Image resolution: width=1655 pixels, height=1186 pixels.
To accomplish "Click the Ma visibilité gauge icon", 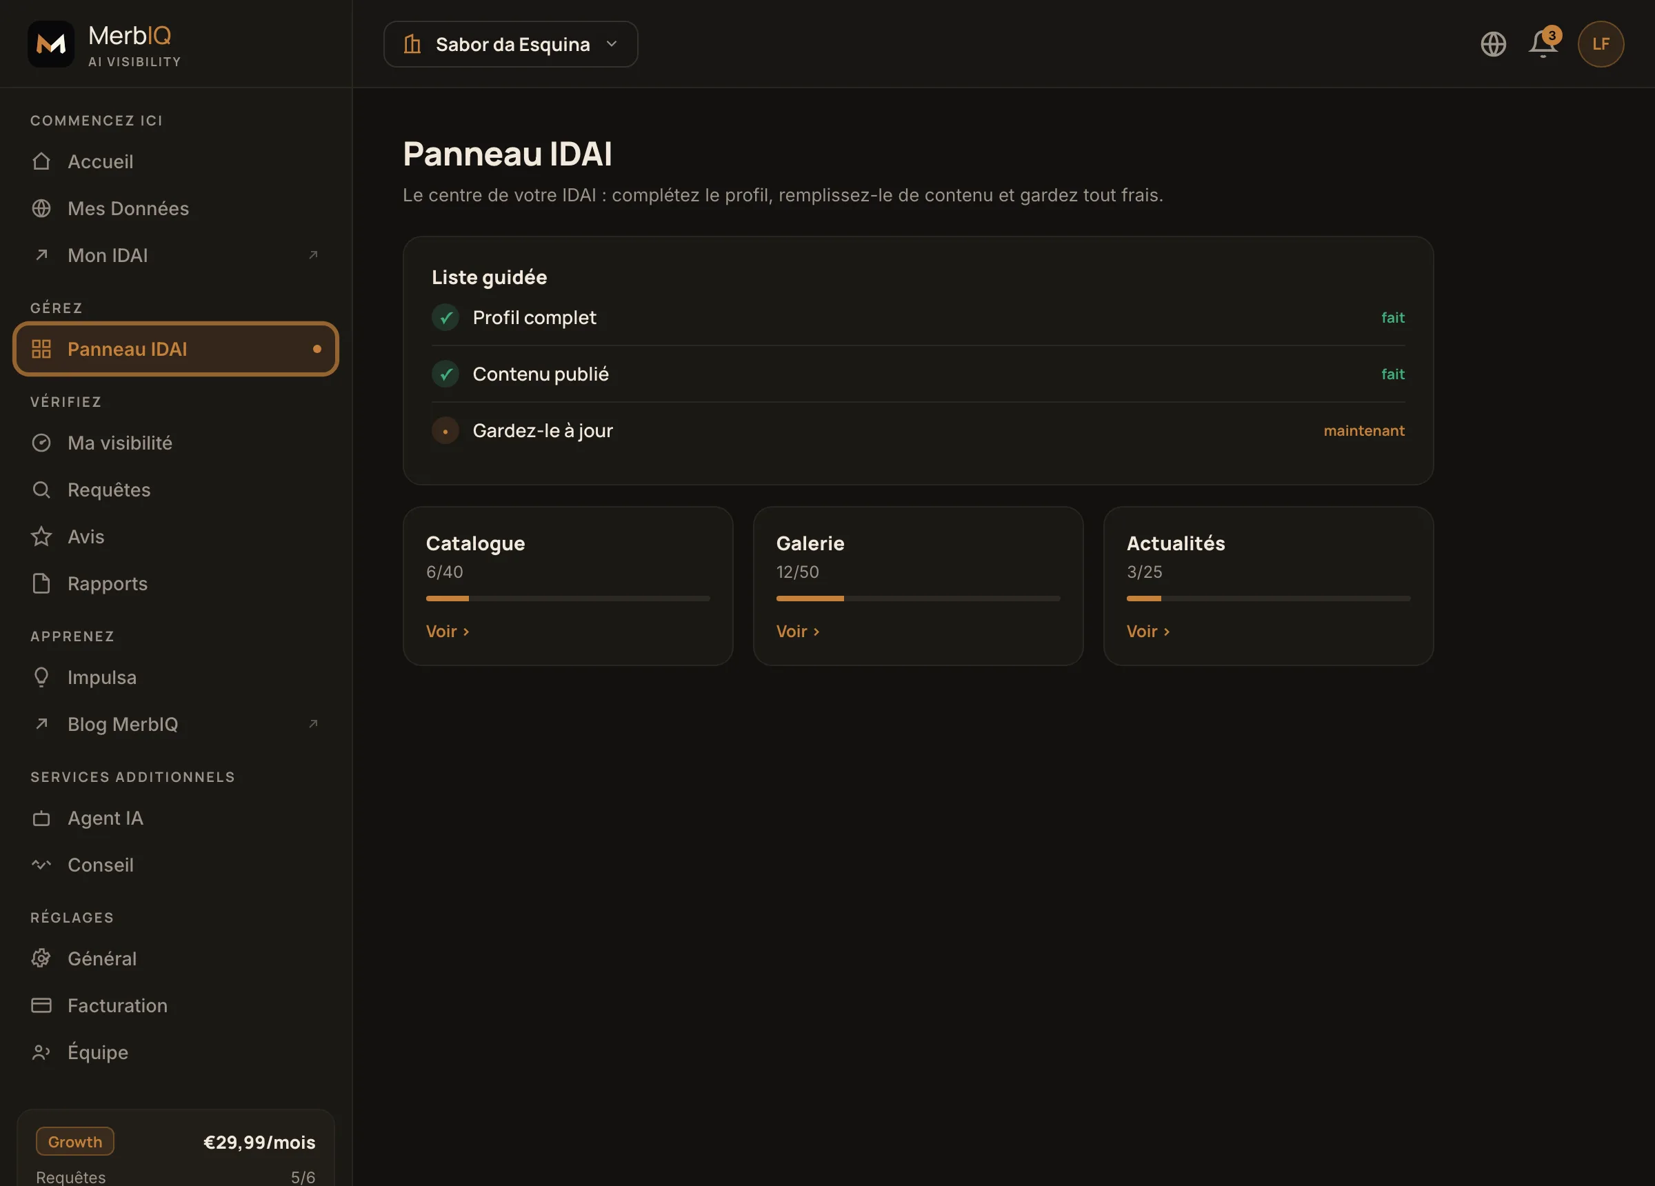I will coord(41,442).
